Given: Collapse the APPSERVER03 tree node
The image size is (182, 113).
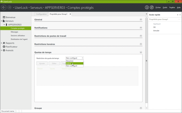Looking at the screenshot, I should pos(4,25).
